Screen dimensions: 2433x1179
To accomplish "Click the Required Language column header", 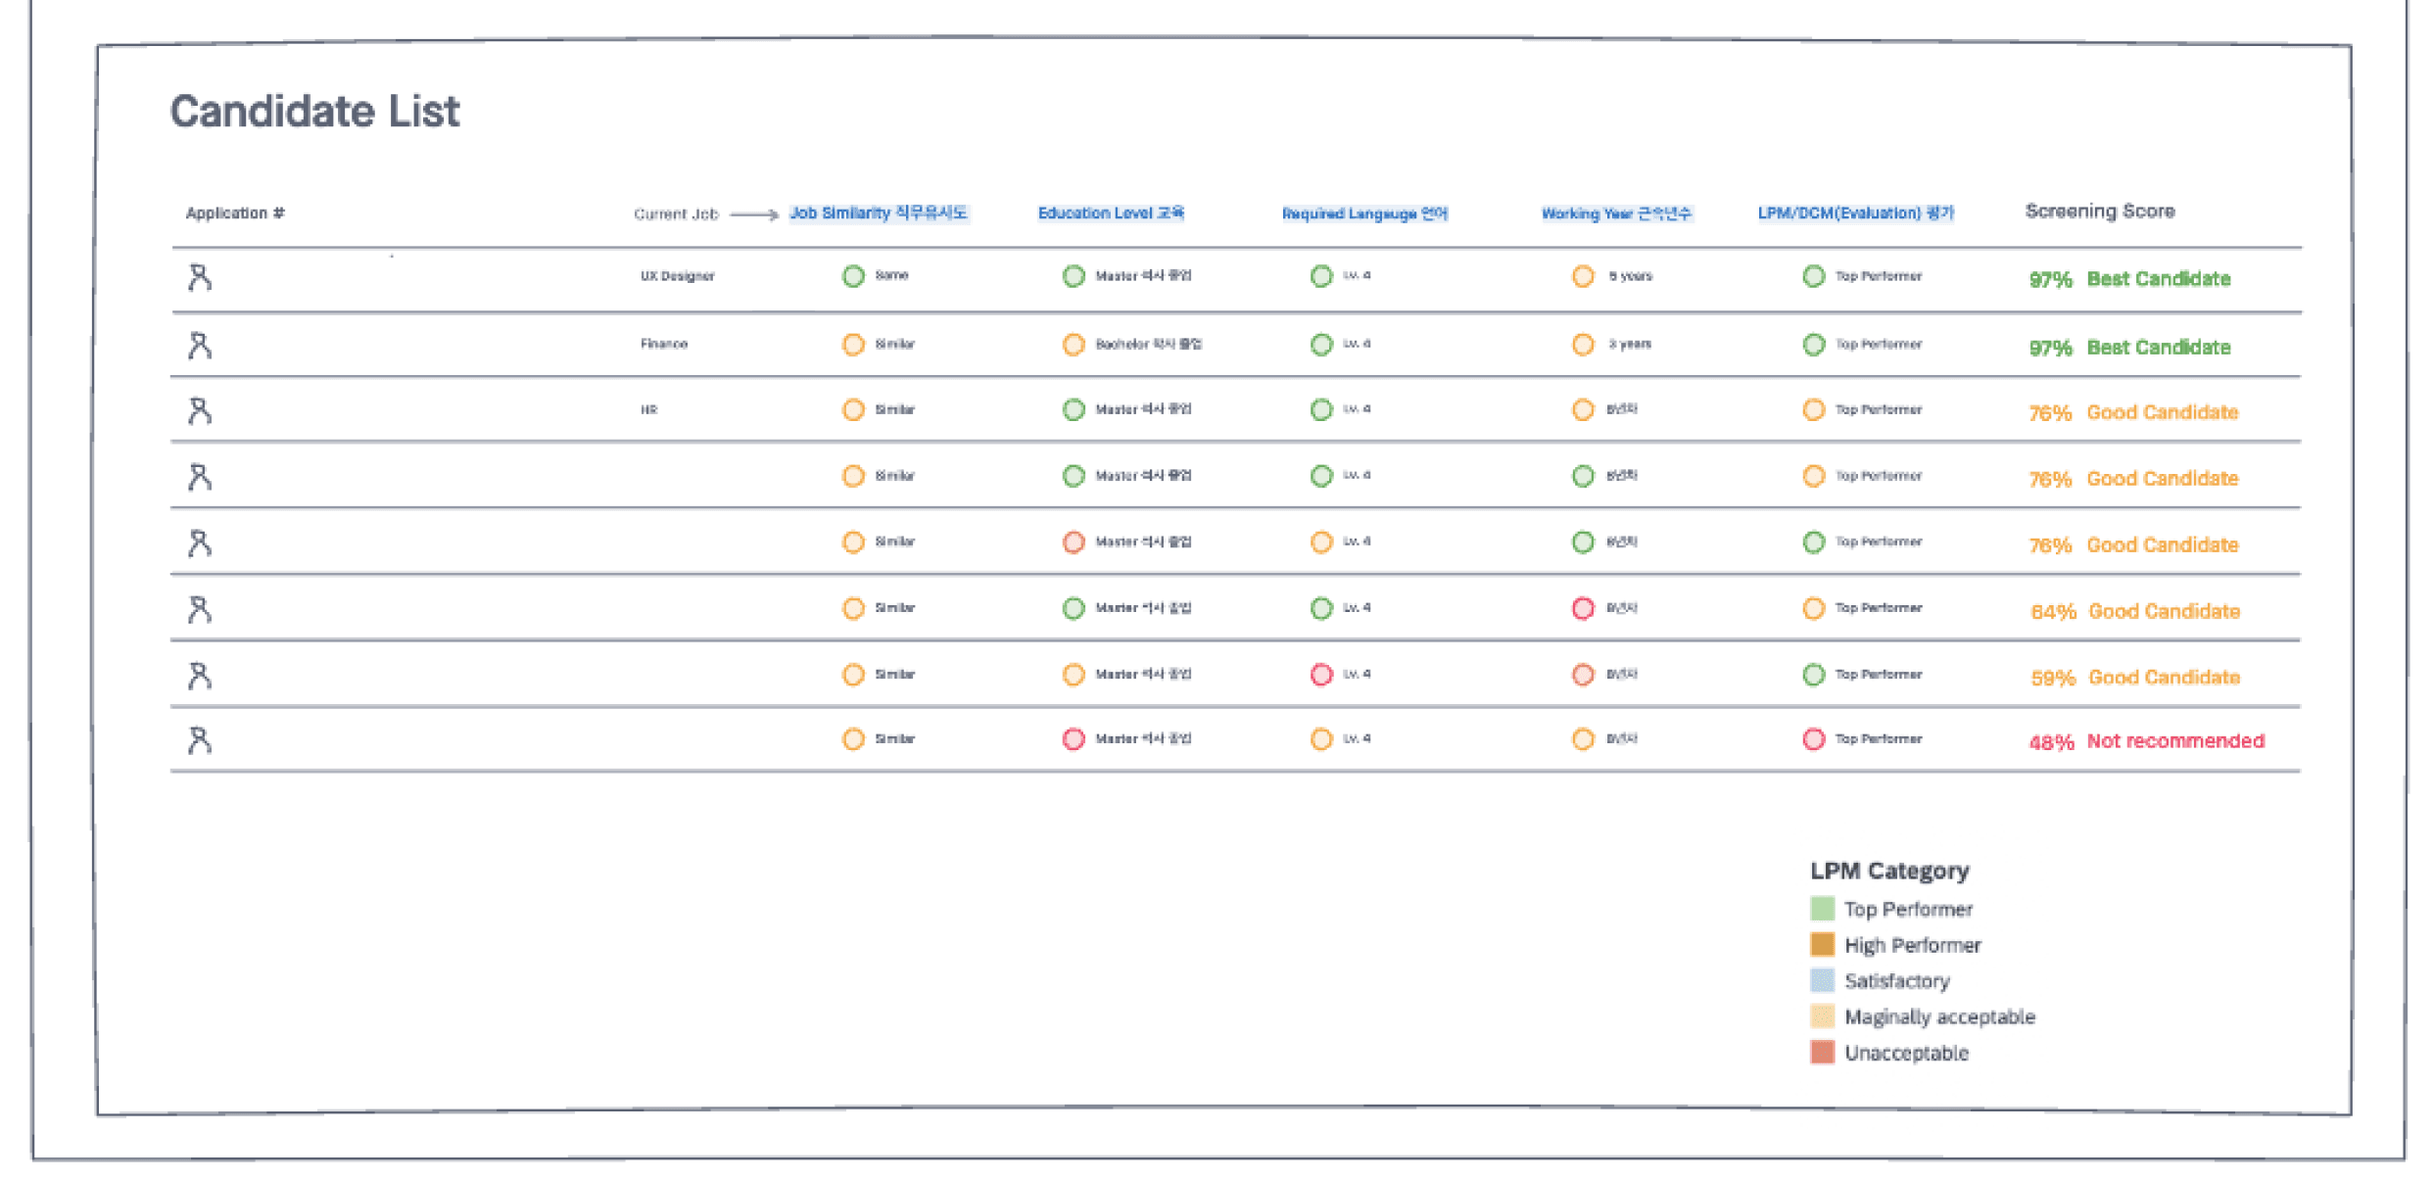I will click(1364, 213).
